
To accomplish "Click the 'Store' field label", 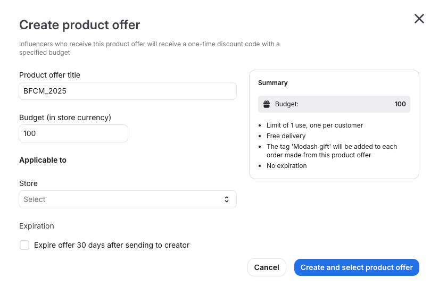I will (x=28, y=183).
